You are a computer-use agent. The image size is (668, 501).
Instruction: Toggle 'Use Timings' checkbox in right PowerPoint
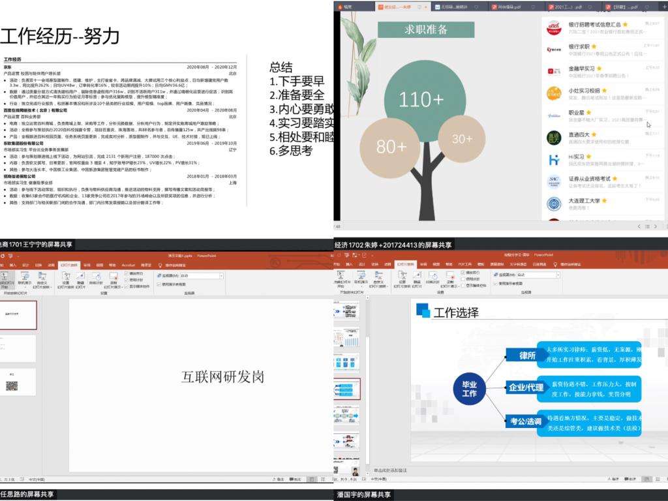[464, 279]
